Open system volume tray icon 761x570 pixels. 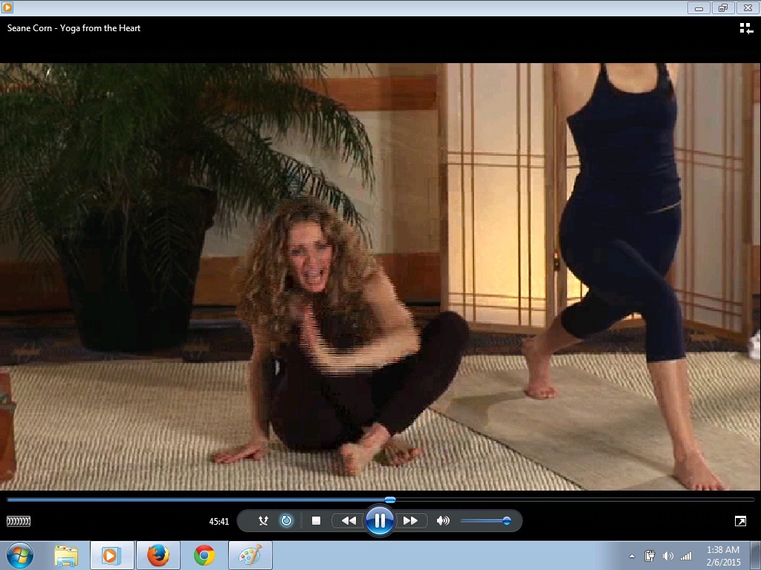(x=668, y=556)
